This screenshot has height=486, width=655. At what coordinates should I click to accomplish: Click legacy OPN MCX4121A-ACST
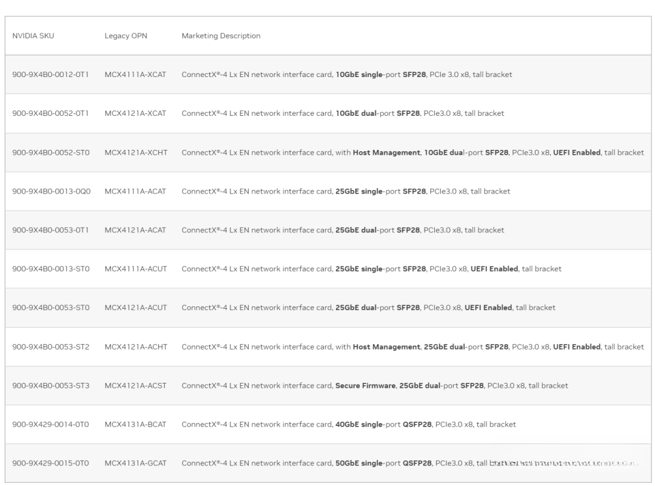(x=136, y=386)
